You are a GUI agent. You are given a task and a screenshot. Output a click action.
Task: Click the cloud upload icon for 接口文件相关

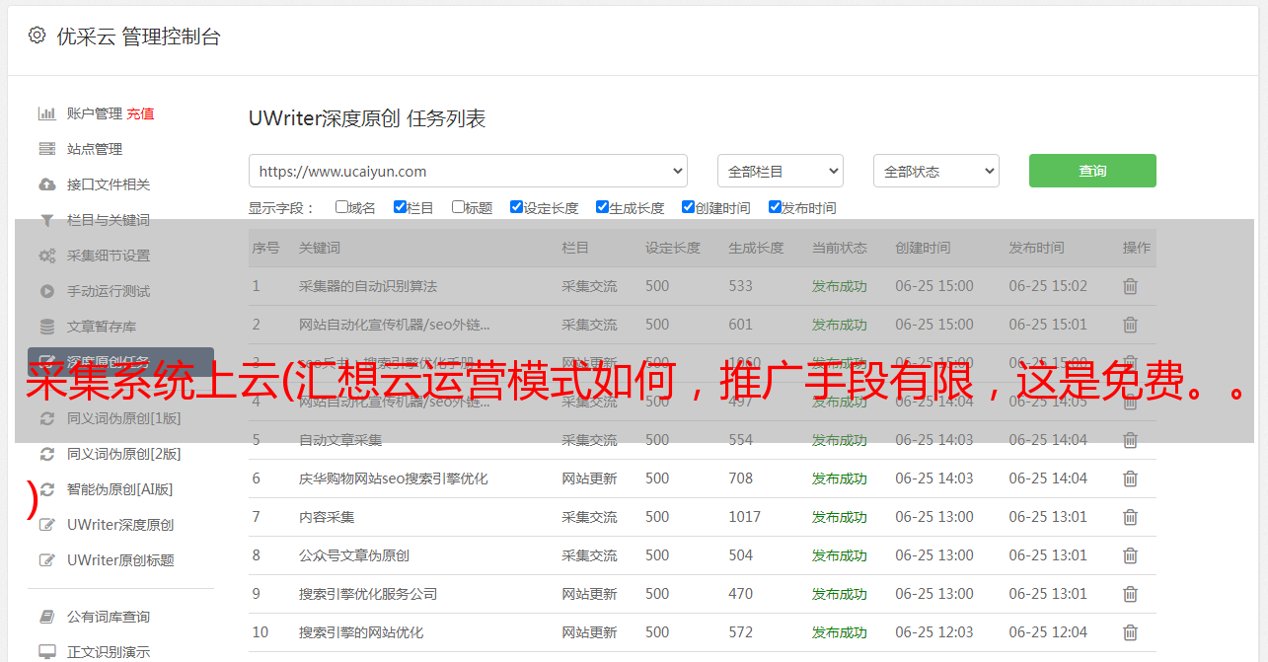tap(46, 184)
